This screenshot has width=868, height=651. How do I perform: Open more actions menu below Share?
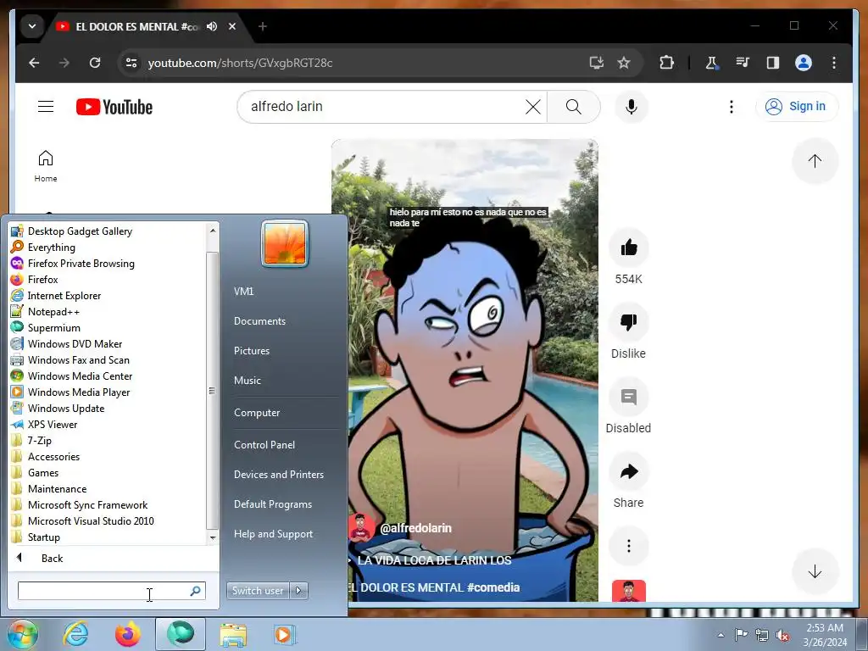click(x=628, y=546)
